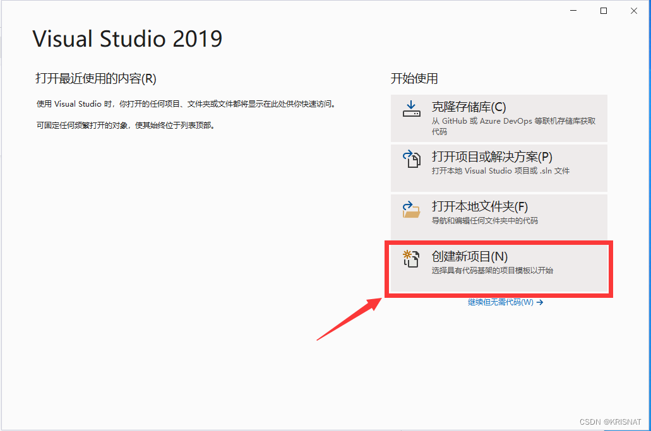Click the arrow after 继续但无需代码
Viewport: 651px width, 431px height.
540,302
